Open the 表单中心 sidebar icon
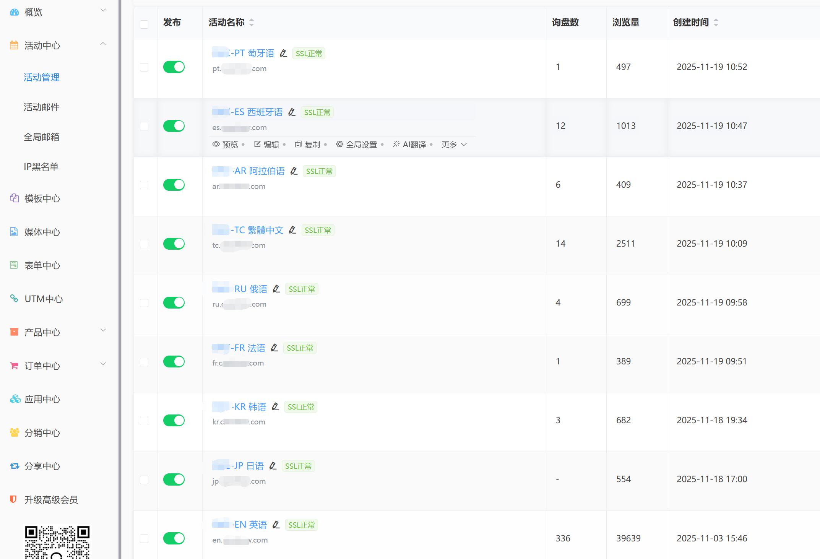This screenshot has width=820, height=559. [x=14, y=265]
